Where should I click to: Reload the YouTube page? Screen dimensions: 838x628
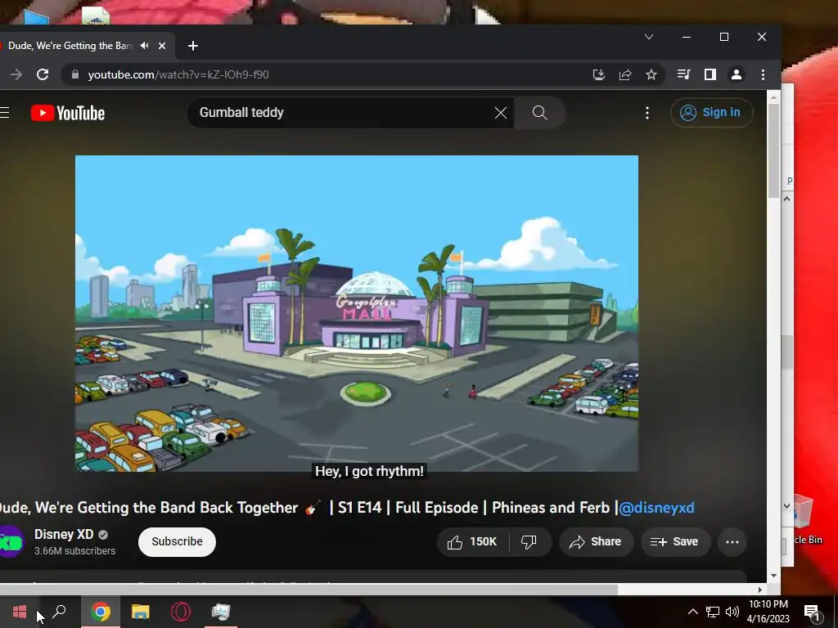click(43, 74)
